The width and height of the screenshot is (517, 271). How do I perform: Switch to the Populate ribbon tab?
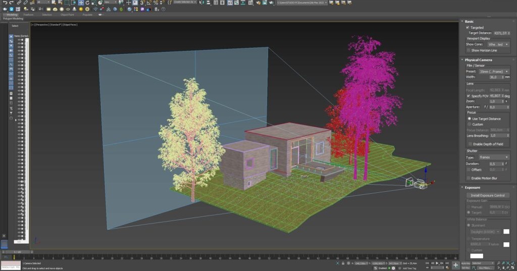pos(87,15)
